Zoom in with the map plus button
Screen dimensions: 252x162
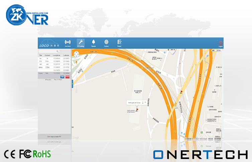pyautogui.click(x=76, y=67)
